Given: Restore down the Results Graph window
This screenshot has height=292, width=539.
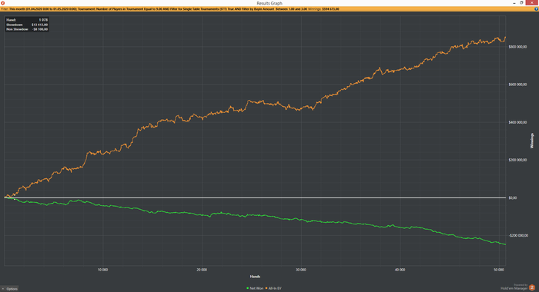Looking at the screenshot, I should click(521, 3).
